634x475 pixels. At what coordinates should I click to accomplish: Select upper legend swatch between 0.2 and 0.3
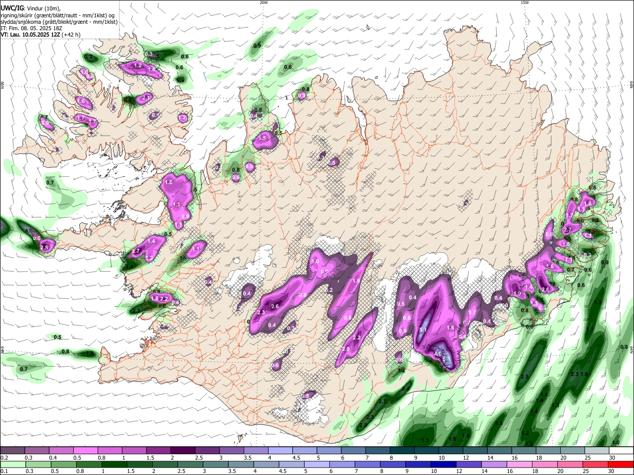point(12,451)
